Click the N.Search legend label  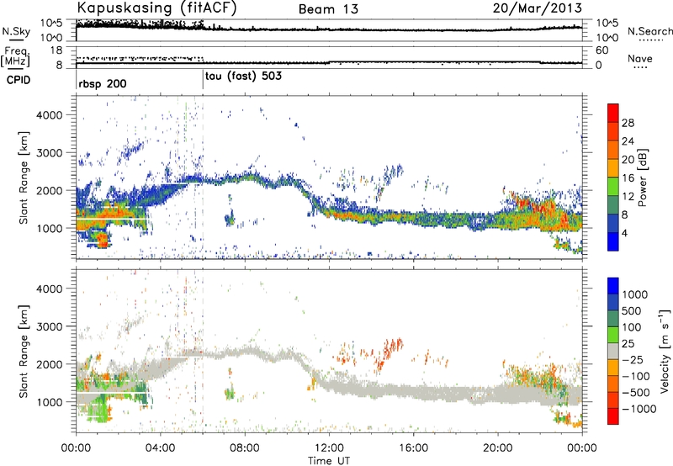[x=649, y=31]
